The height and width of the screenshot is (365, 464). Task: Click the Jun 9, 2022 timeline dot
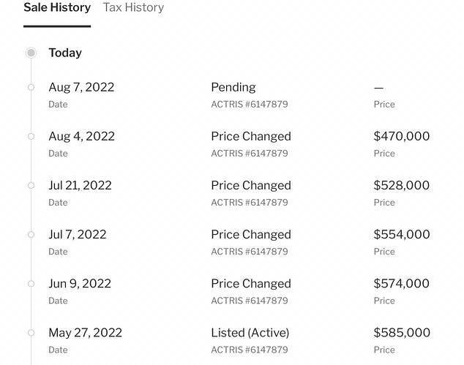point(31,284)
